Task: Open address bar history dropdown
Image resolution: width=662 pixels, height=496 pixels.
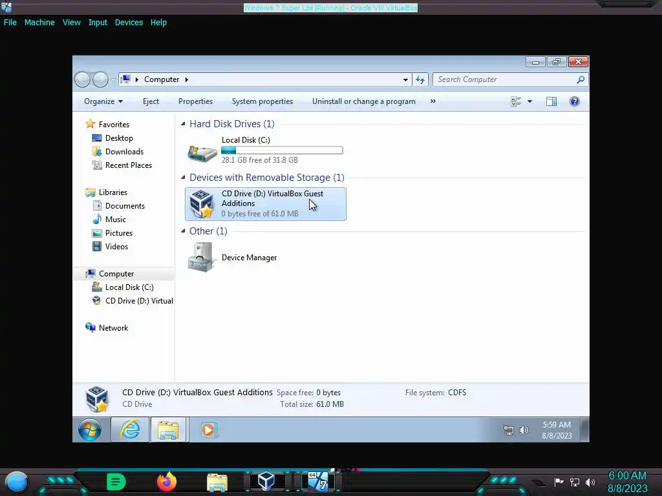Action: pyautogui.click(x=405, y=79)
